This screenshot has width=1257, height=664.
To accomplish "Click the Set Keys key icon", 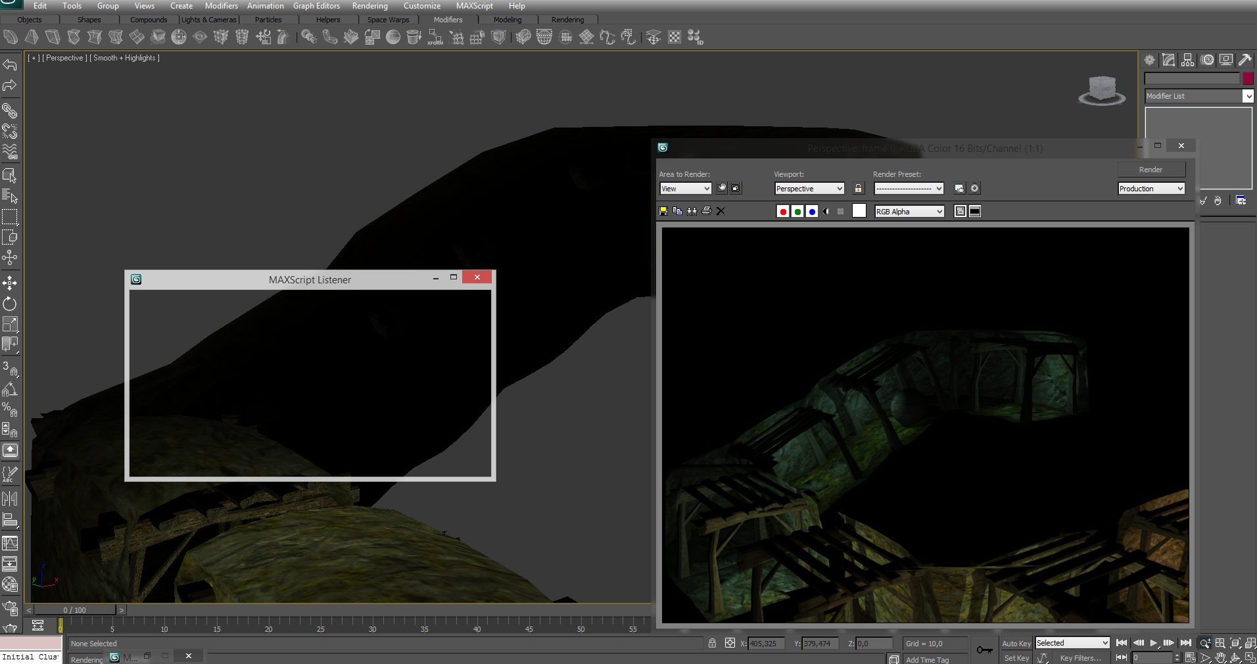I will tap(984, 650).
